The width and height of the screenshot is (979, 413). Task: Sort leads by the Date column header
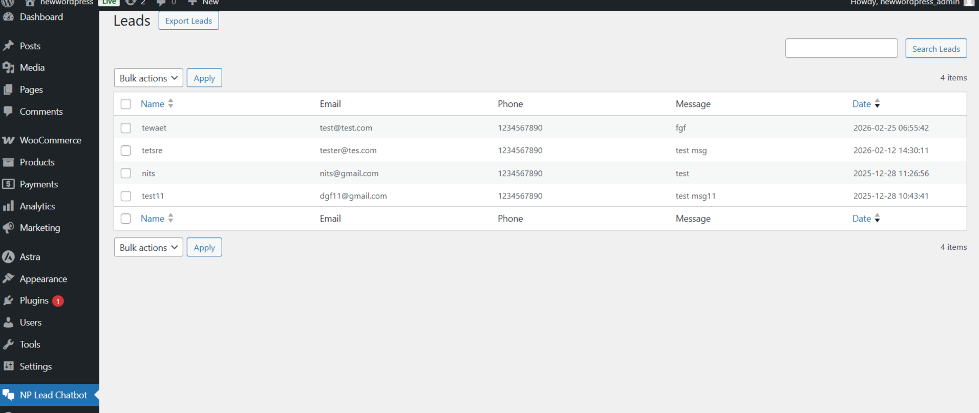click(x=862, y=104)
